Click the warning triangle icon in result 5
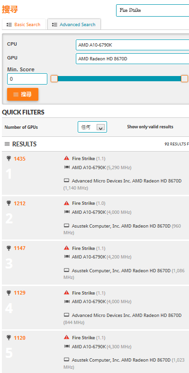Screen dimensions: 189x373 [67, 337]
